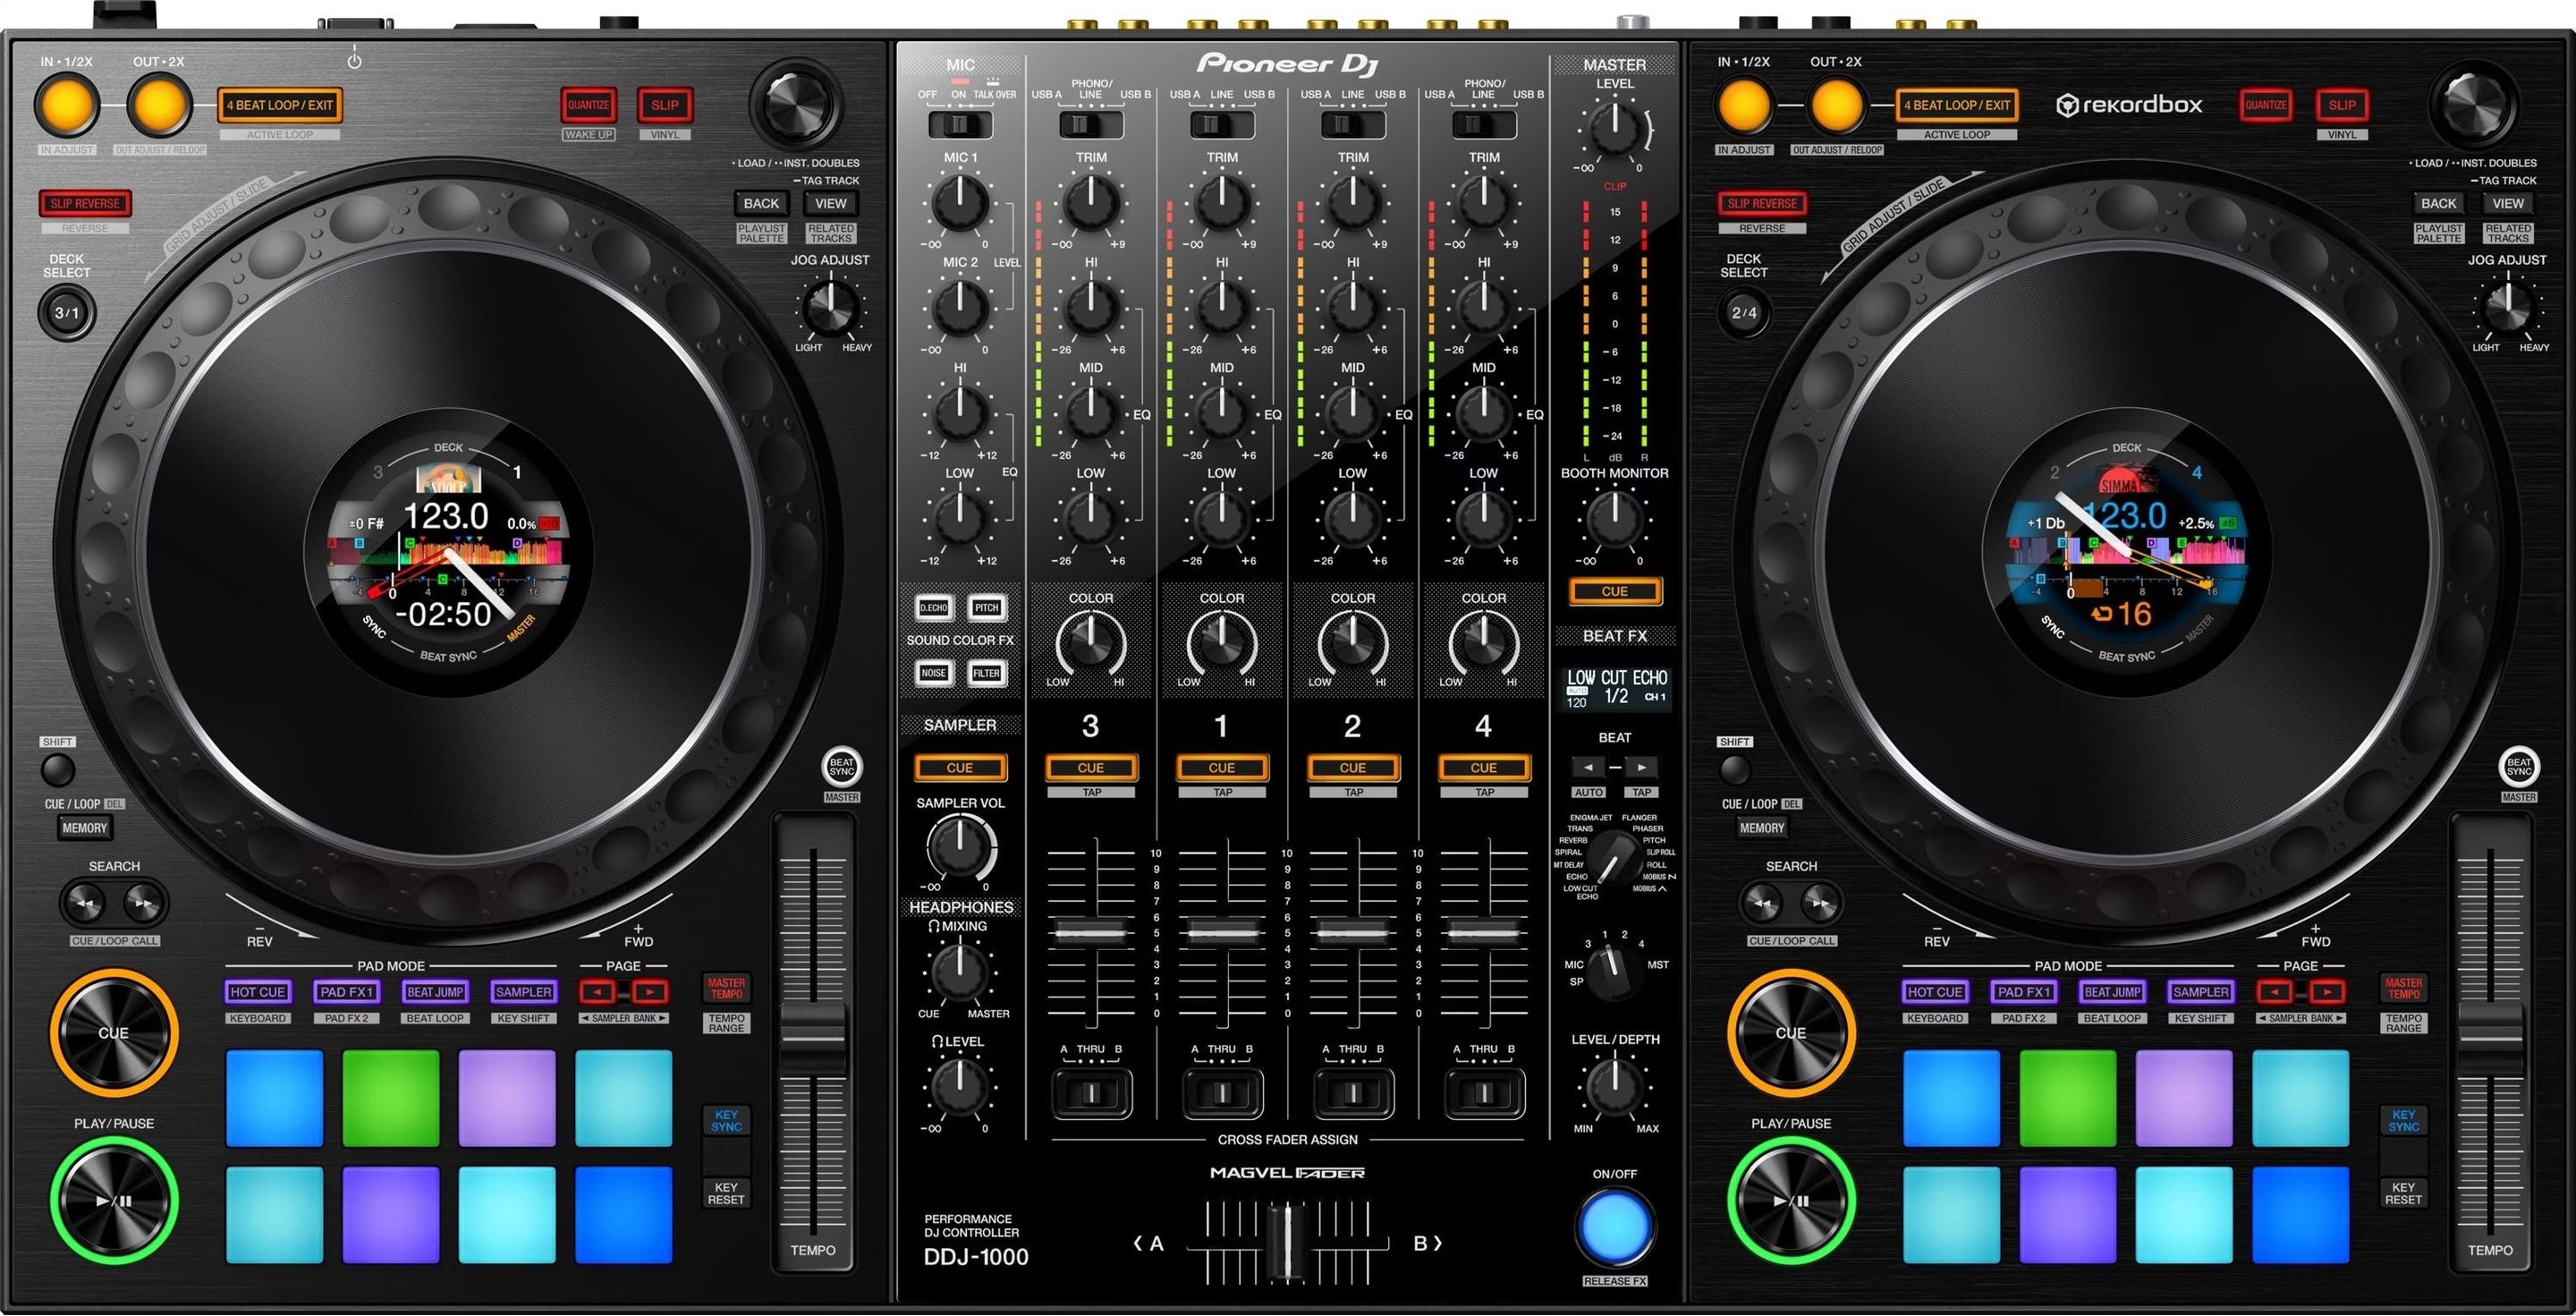Set channel 3 crossfader assign to THRU
Viewport: 2576px width, 1316px height.
click(1091, 1093)
